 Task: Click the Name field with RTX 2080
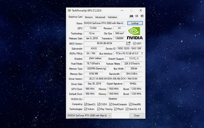click(105, 23)
